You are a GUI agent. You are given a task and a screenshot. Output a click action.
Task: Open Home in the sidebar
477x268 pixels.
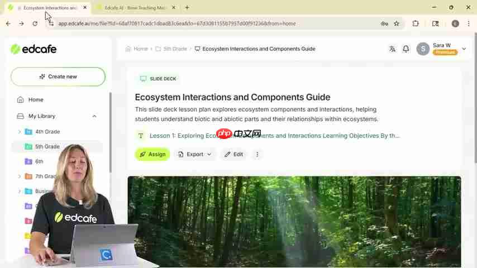[36, 100]
